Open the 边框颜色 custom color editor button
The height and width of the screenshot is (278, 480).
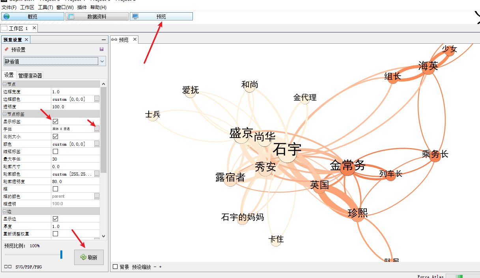coord(97,99)
